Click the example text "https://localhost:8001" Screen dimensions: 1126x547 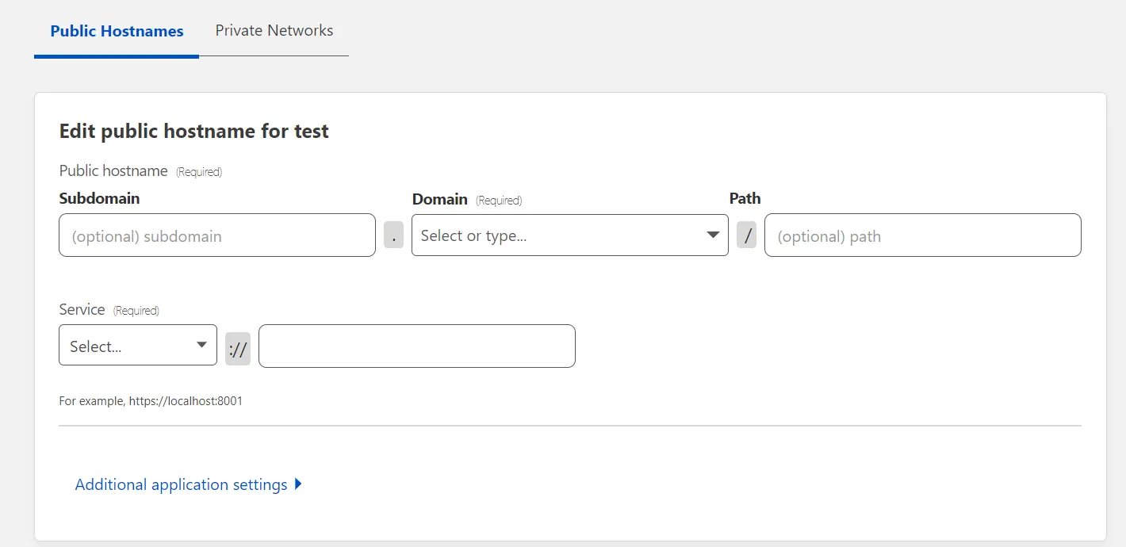tap(186, 400)
